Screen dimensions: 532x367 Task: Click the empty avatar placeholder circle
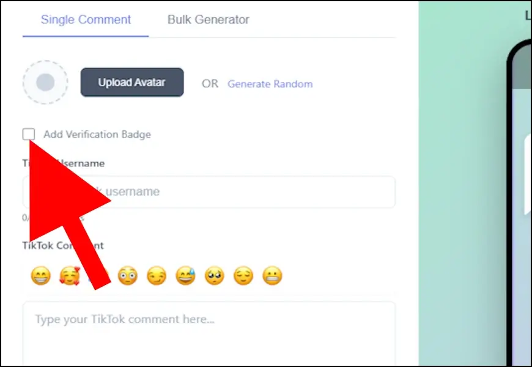click(x=45, y=82)
